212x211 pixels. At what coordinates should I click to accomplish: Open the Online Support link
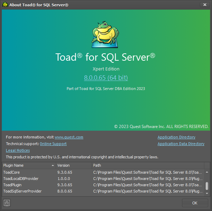point(53,144)
